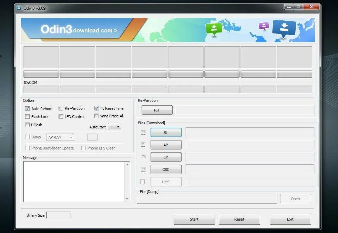
Task: Click the BL file button
Action: [166, 132]
